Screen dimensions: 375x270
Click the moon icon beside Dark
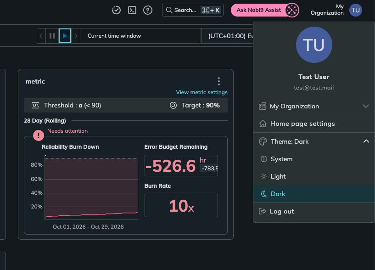[x=263, y=194]
